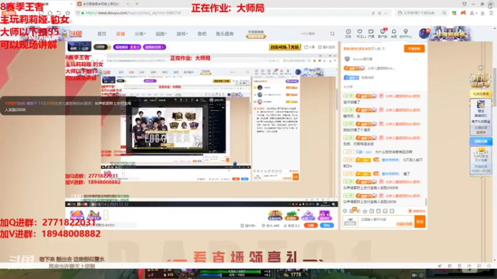497x279 pixels.
Task: Click the EDG champion video thumbnail
Action: [167, 128]
